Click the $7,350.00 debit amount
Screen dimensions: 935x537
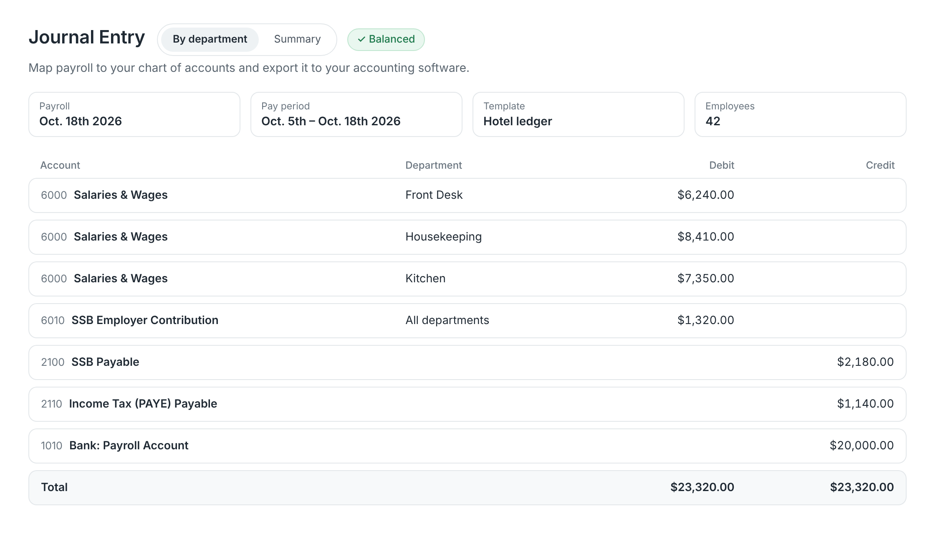click(706, 279)
